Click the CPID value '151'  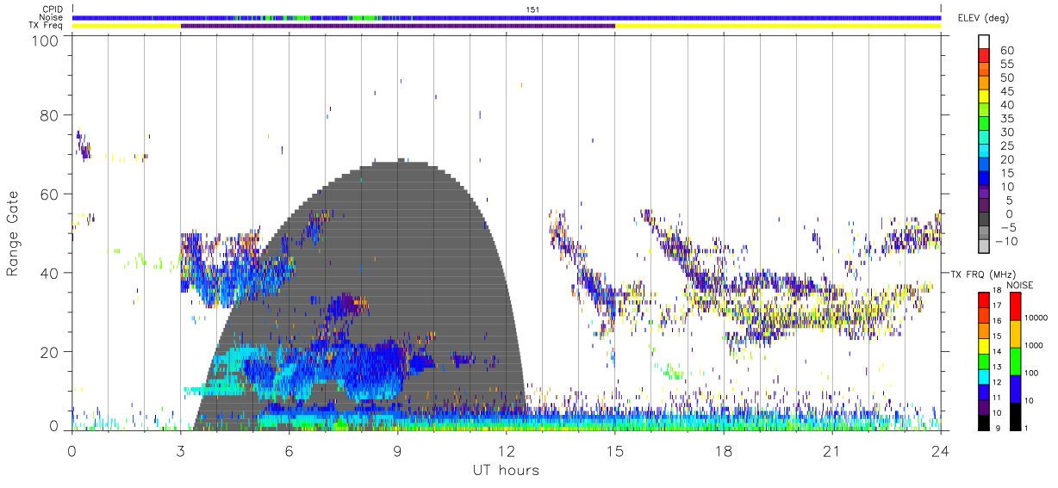click(532, 9)
